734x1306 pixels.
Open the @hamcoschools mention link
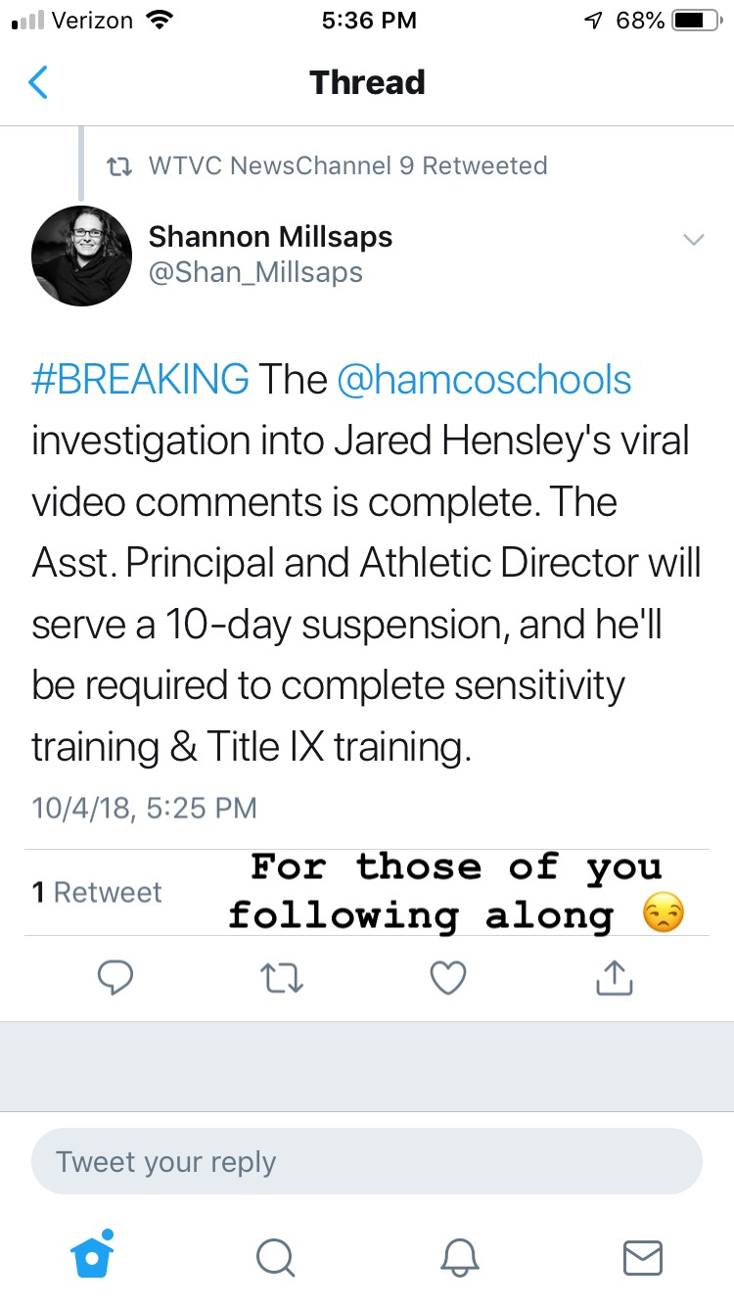point(483,380)
